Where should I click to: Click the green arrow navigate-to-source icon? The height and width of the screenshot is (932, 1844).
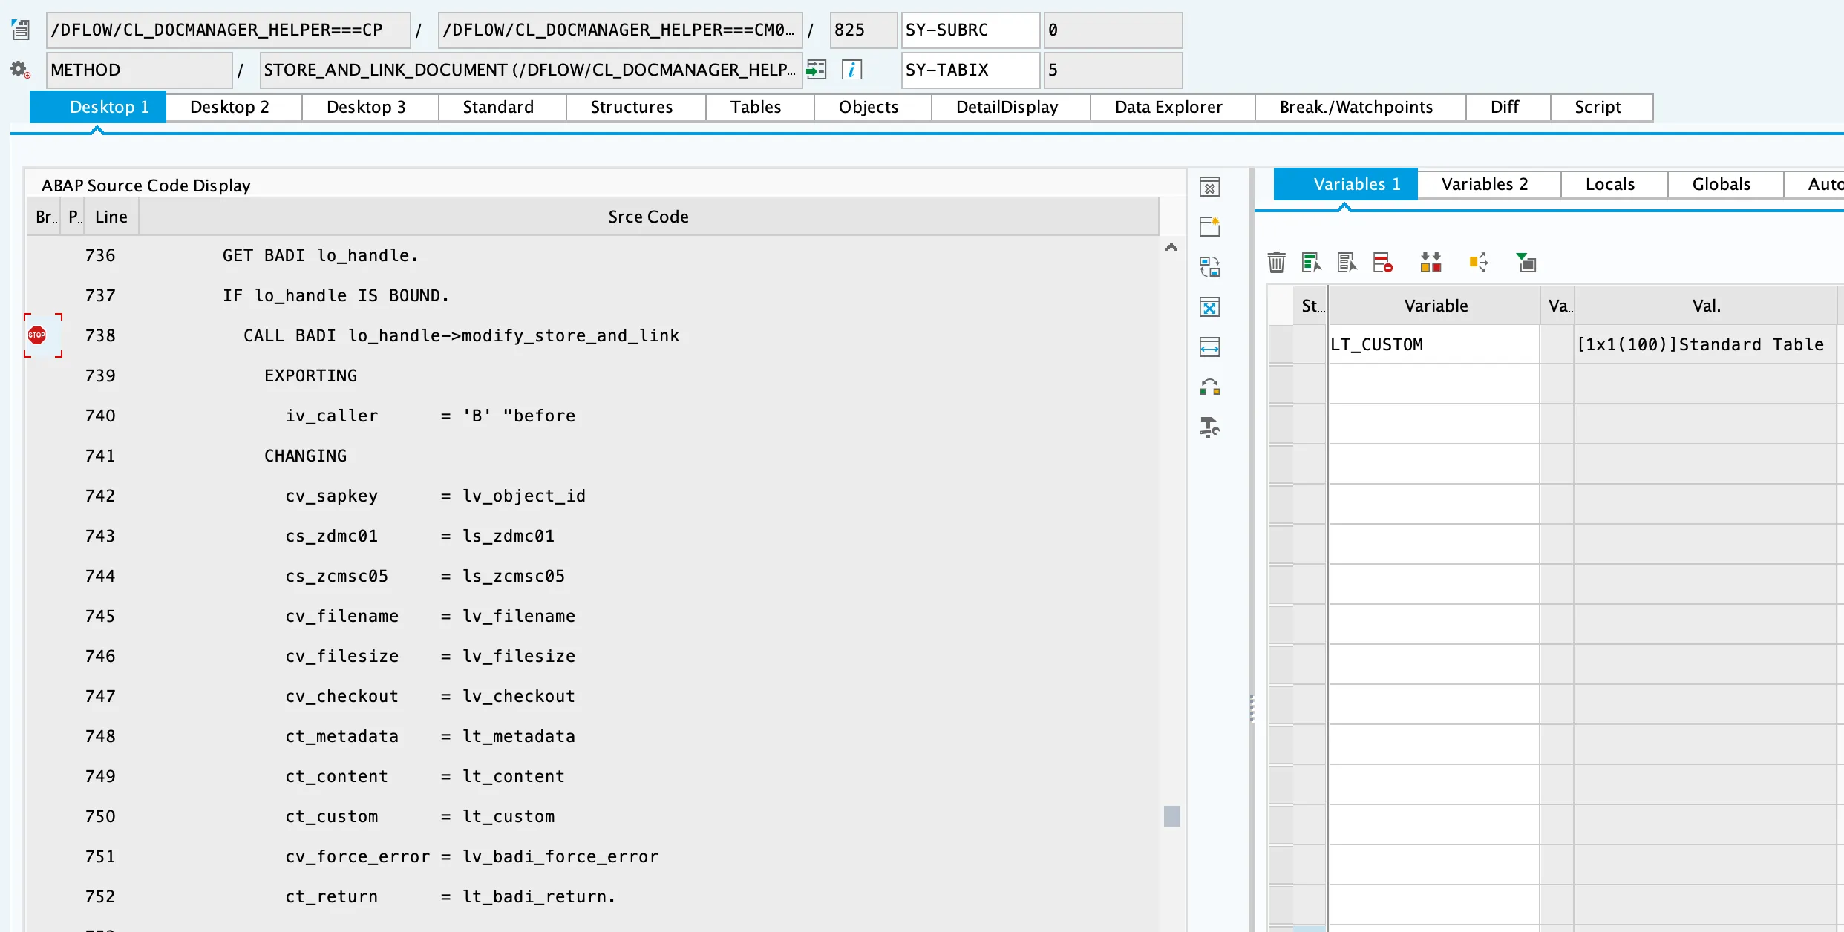coord(817,70)
